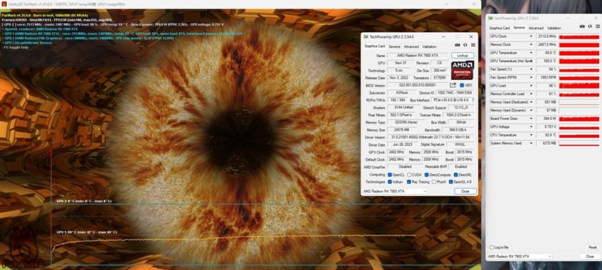Image resolution: width=602 pixels, height=270 pixels.
Task: Toggle the OpenCL checkbox
Action: click(390, 175)
